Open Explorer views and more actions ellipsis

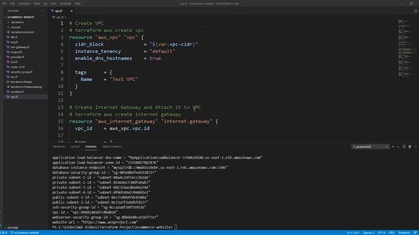tap(43, 11)
